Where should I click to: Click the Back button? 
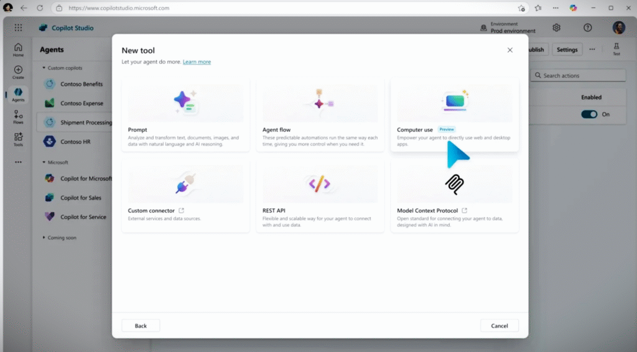pos(141,326)
